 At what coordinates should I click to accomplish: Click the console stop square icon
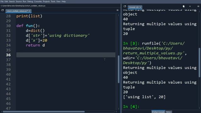pos(190,6)
